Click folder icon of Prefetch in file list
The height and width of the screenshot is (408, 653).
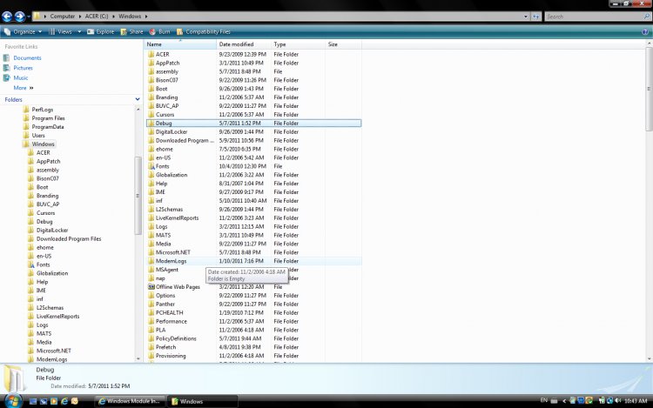coord(151,347)
